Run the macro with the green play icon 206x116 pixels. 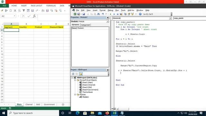110,14
